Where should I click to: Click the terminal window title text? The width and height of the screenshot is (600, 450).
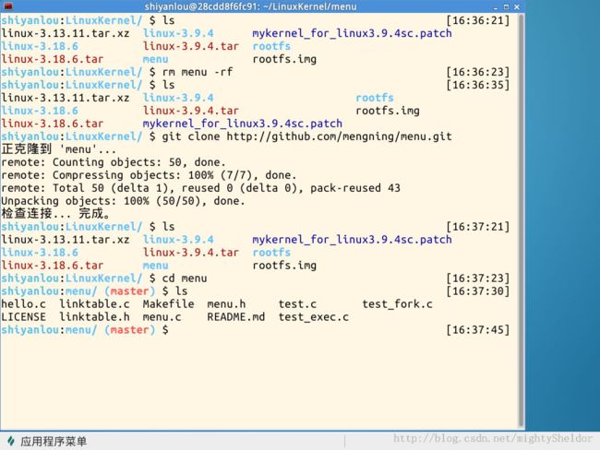(250, 6)
